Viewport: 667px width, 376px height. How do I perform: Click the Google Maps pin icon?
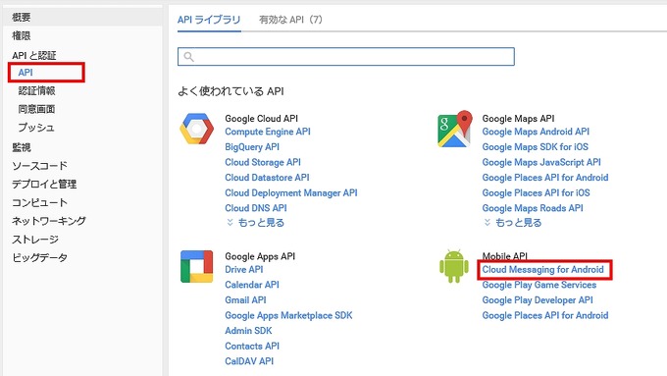(x=455, y=129)
